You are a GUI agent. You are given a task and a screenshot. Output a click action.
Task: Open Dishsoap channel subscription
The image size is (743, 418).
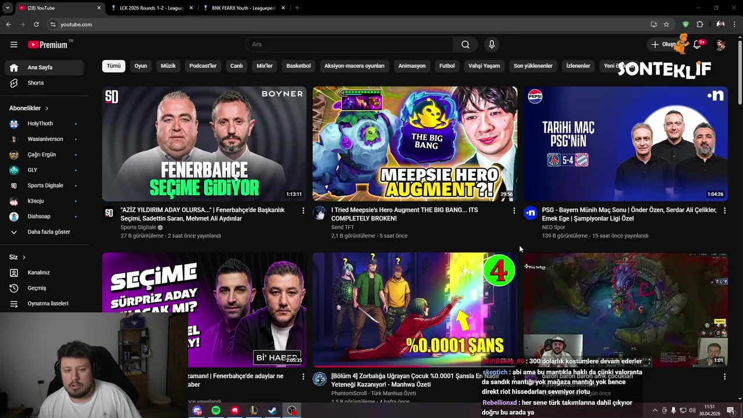click(x=44, y=217)
